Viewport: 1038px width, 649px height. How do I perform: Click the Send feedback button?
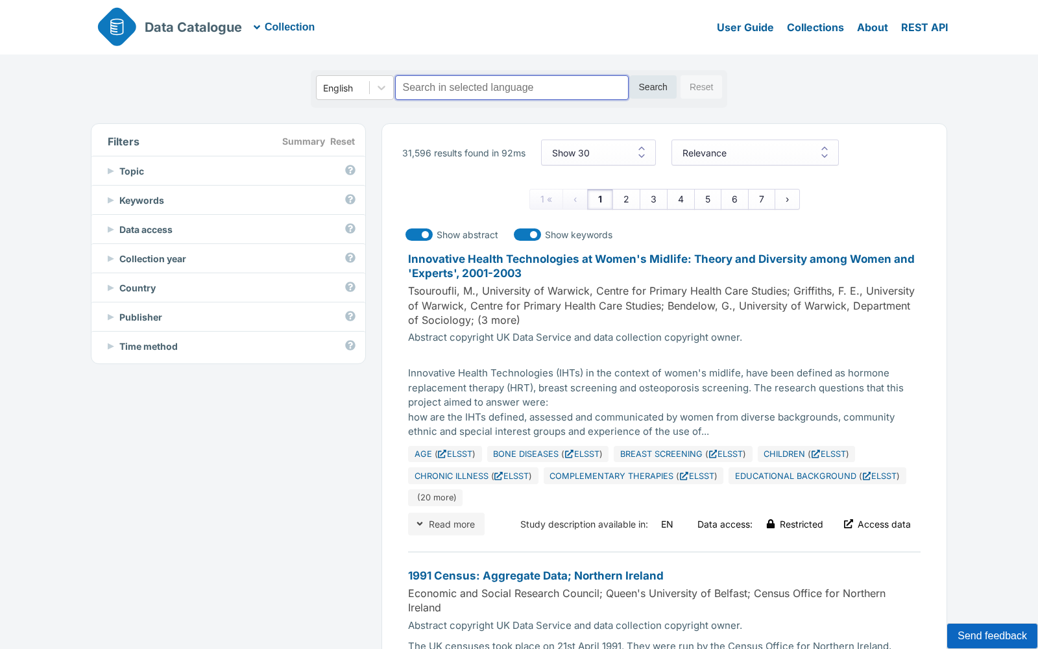(x=992, y=636)
